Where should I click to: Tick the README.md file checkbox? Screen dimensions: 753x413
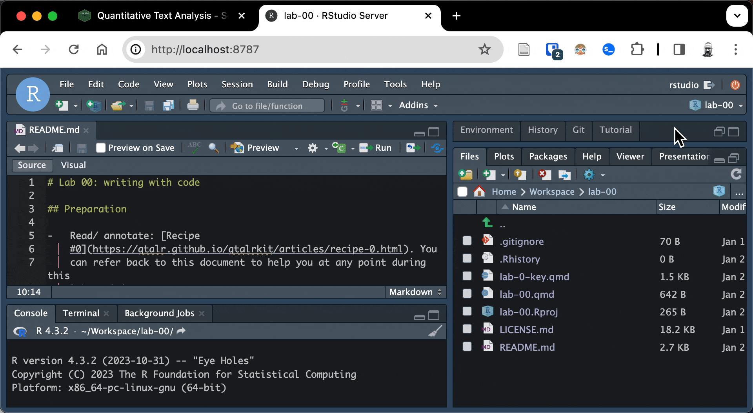click(x=467, y=347)
